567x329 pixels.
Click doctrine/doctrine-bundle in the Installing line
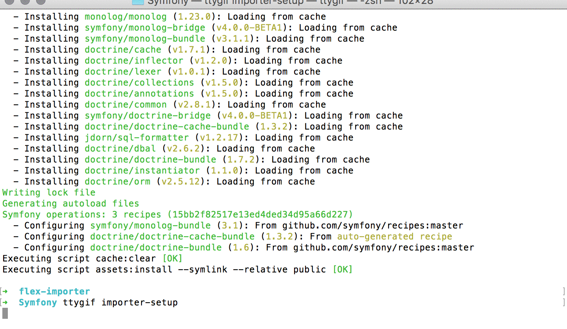tap(150, 160)
